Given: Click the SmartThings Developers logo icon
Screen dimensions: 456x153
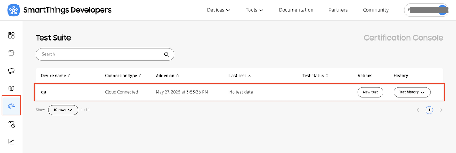Looking at the screenshot, I should pyautogui.click(x=14, y=10).
